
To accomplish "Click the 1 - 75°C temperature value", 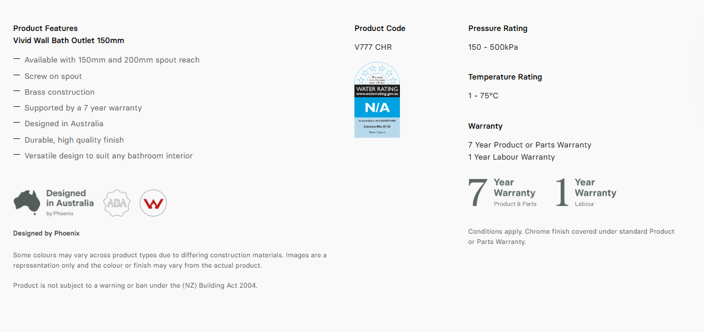I will (483, 96).
